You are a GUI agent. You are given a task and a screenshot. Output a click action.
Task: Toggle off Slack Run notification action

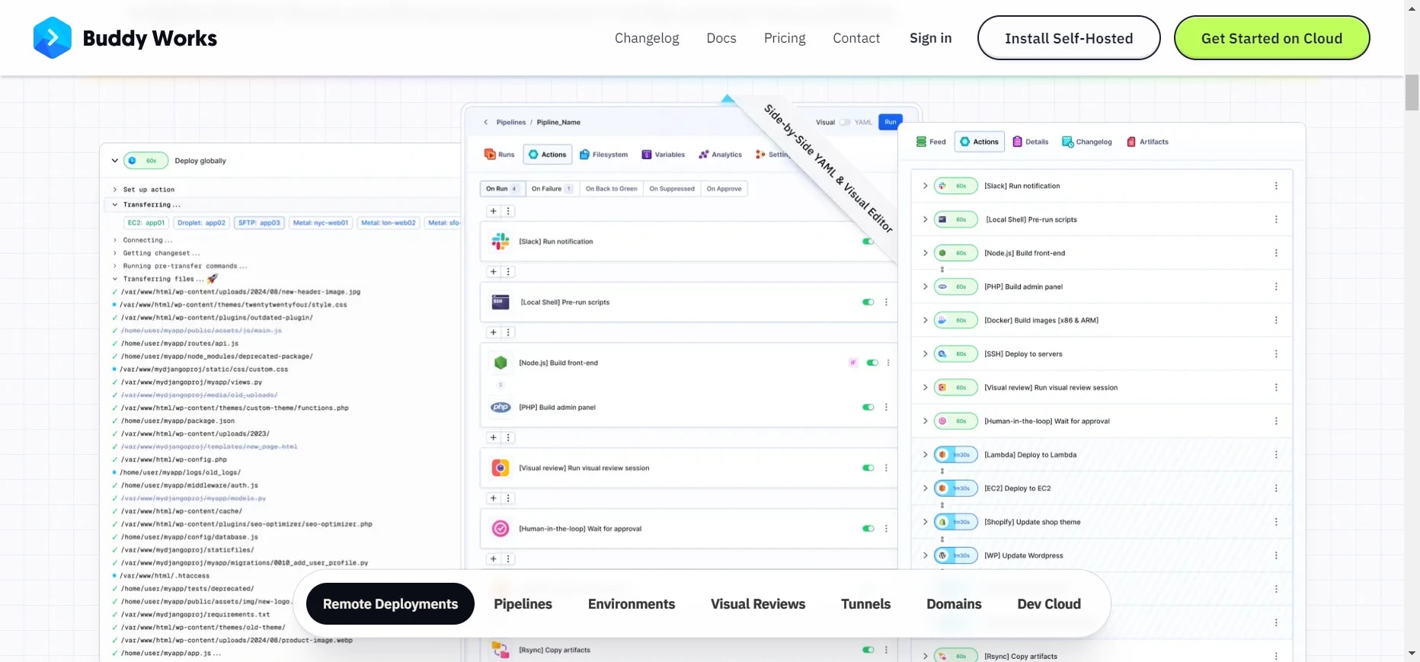tap(868, 241)
